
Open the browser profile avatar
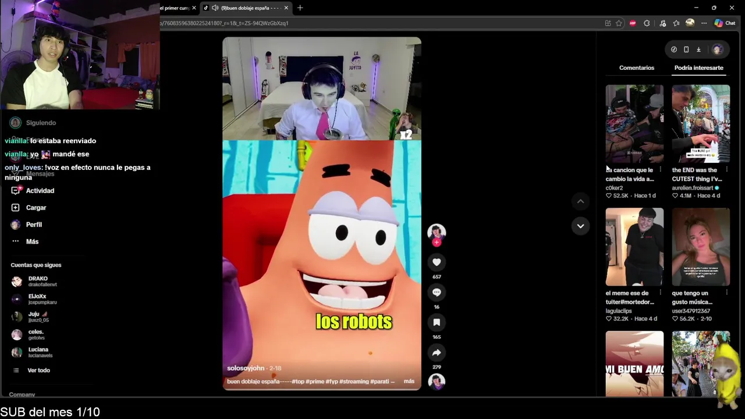click(690, 23)
